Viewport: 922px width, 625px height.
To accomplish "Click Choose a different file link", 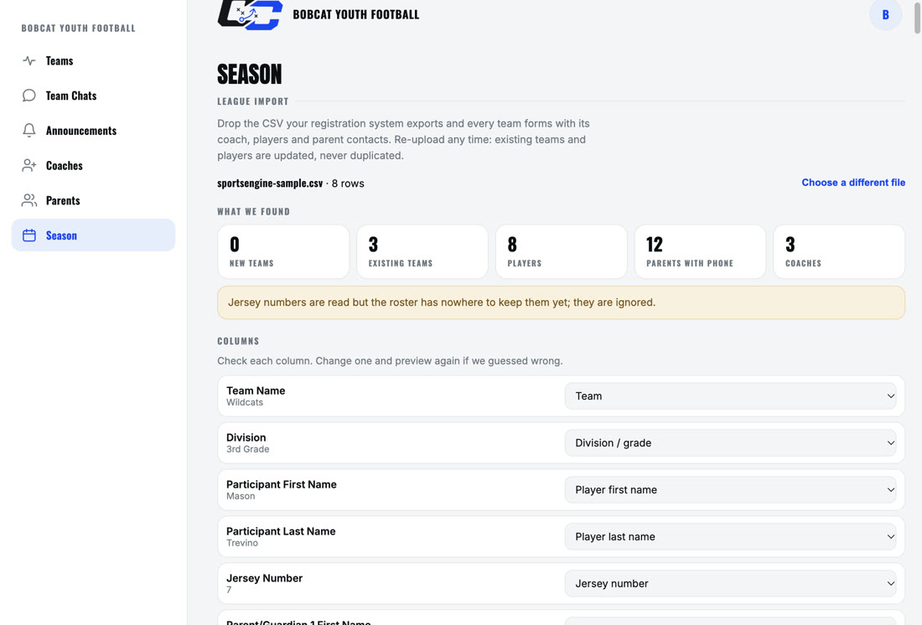I will click(x=853, y=183).
